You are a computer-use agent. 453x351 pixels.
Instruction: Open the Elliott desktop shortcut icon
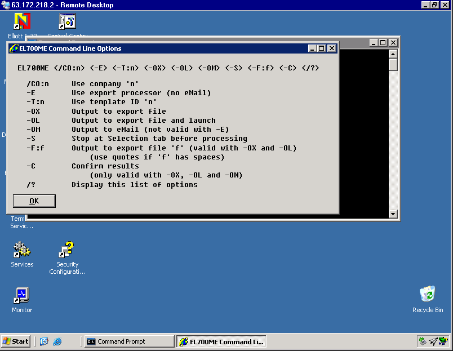(22, 21)
